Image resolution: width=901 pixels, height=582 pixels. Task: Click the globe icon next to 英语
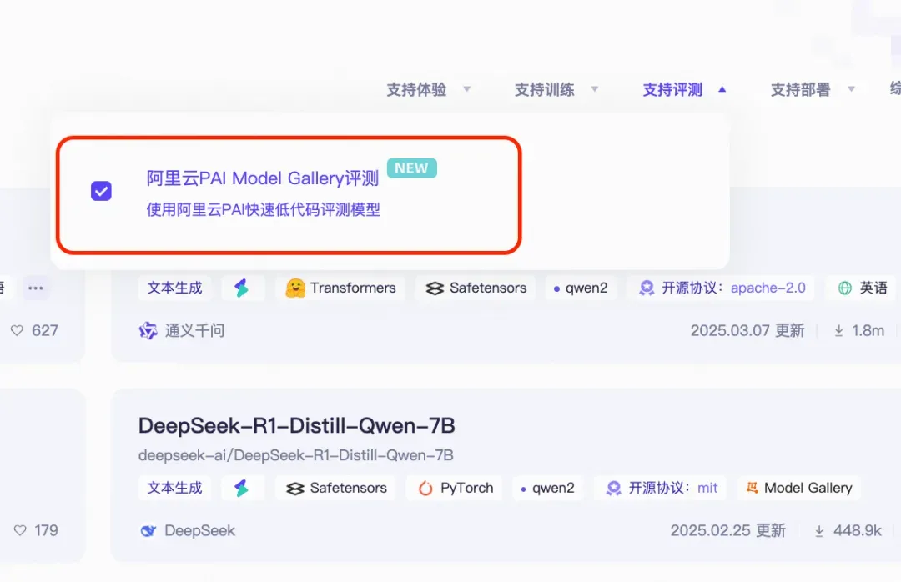click(x=844, y=288)
